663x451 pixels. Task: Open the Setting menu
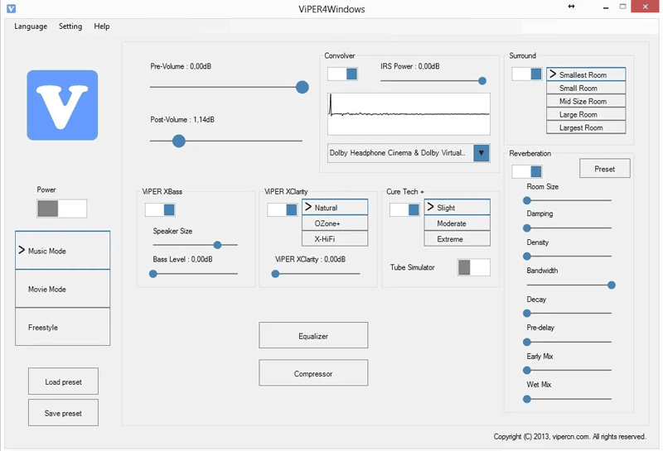pos(70,26)
